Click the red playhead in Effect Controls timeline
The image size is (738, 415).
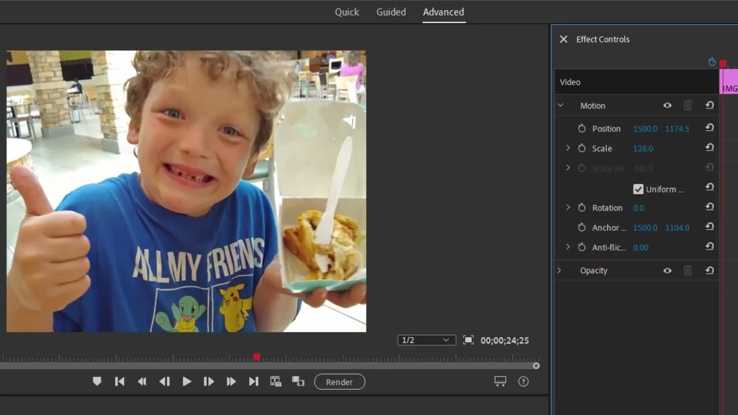(723, 63)
